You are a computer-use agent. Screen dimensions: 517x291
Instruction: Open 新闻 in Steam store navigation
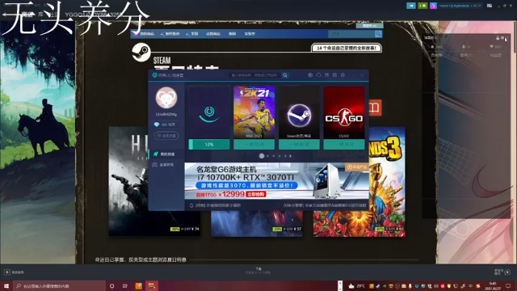[x=232, y=34]
